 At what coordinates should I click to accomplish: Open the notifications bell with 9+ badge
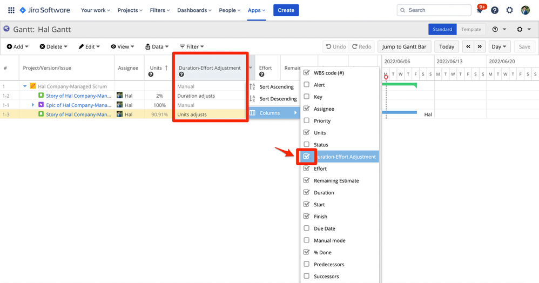click(x=480, y=10)
